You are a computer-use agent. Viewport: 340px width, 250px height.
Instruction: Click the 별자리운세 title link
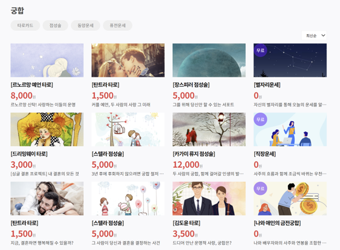click(267, 85)
